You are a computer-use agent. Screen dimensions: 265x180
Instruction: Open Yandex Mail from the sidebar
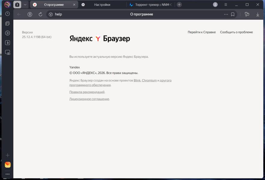pos(8,165)
